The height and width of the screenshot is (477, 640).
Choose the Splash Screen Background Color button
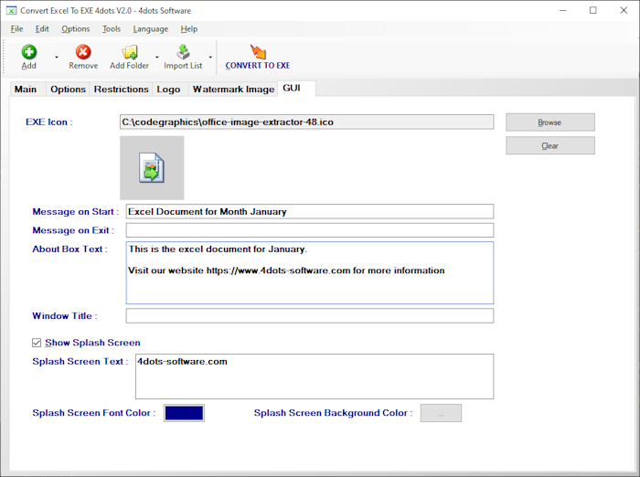(x=441, y=413)
